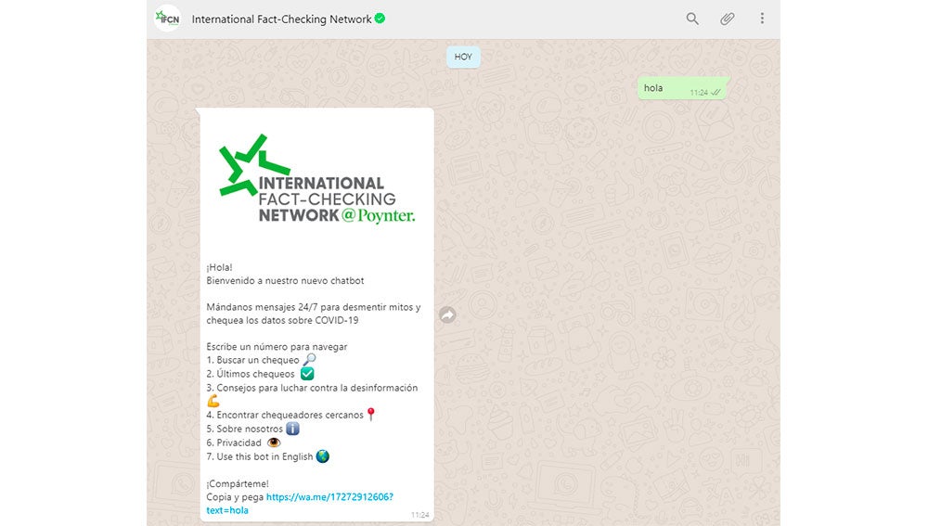This screenshot has height=526, width=928.
Task: Open the International Fact-Checking Network logo image
Action: tap(316, 181)
